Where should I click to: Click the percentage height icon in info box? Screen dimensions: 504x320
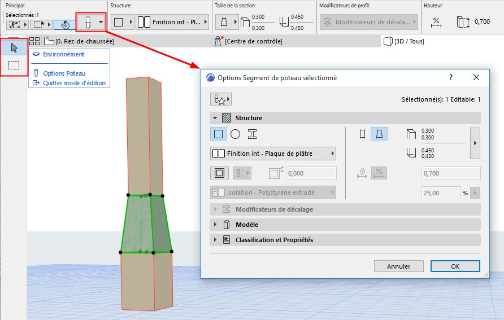coord(436,22)
